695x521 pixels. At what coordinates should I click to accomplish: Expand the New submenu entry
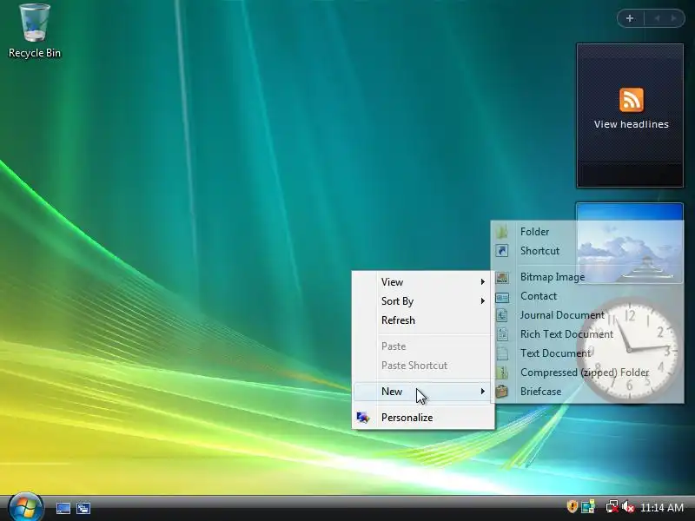[x=423, y=392]
